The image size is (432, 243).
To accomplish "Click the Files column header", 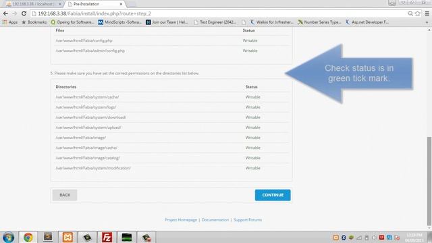I will pos(60,30).
